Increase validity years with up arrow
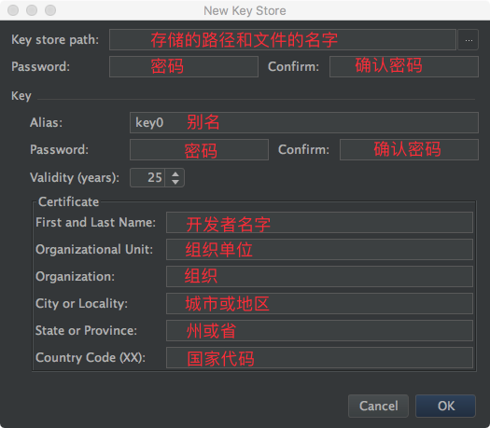The width and height of the screenshot is (490, 428). (x=175, y=174)
